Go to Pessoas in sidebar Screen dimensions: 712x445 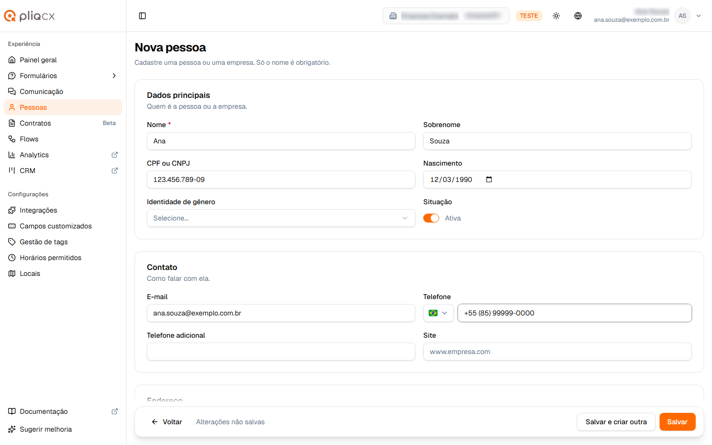63,107
